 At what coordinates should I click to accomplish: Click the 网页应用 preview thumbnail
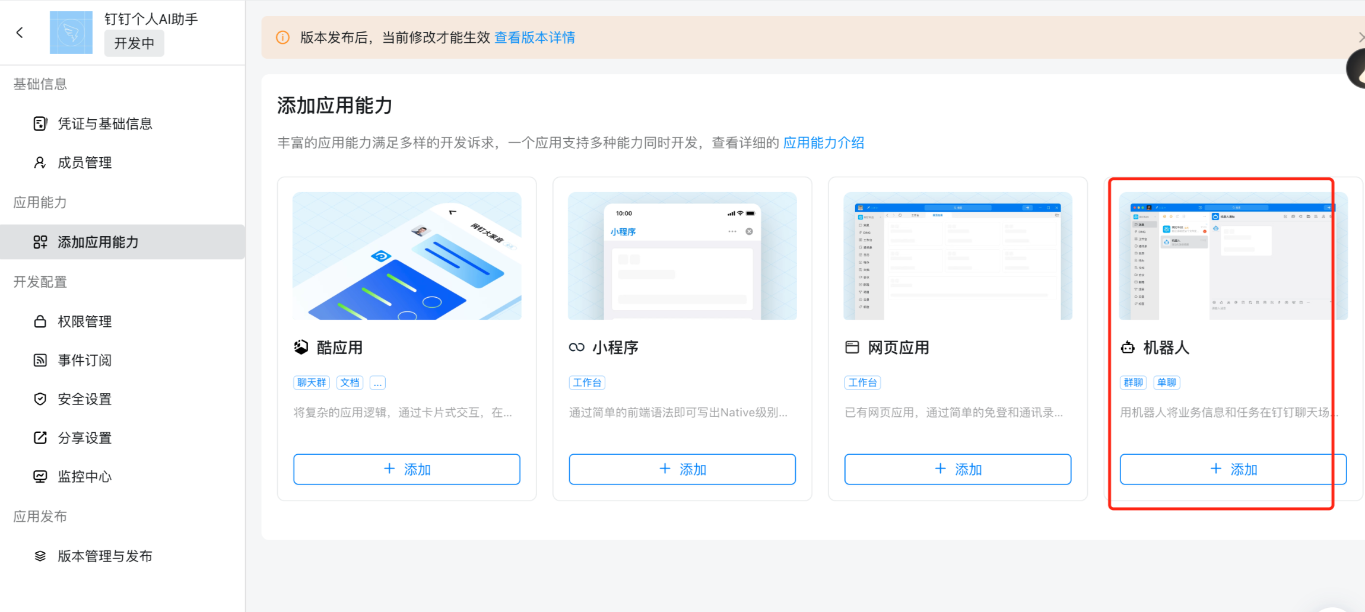click(958, 256)
